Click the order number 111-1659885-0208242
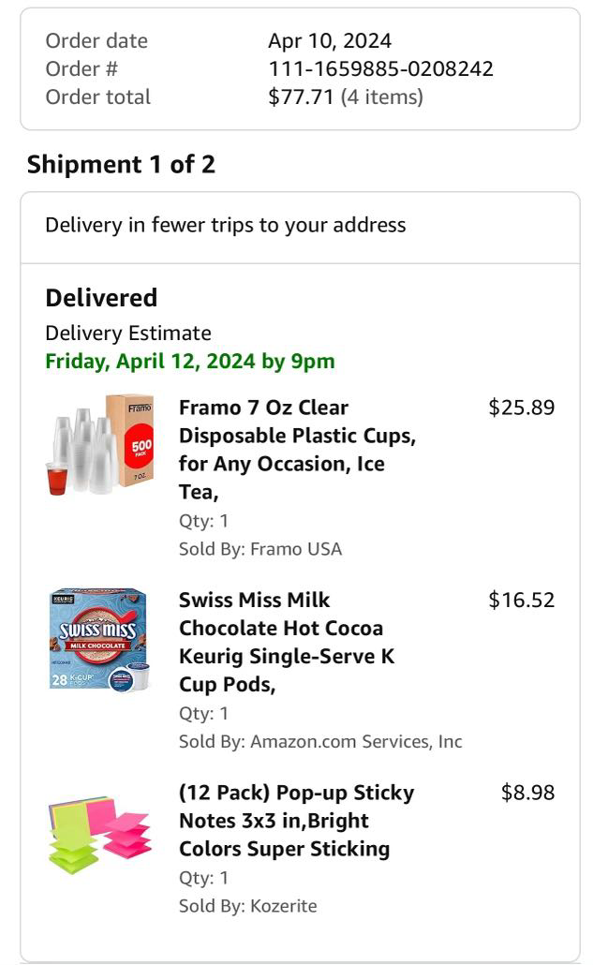Screen dimensions: 593x965 [x=380, y=68]
